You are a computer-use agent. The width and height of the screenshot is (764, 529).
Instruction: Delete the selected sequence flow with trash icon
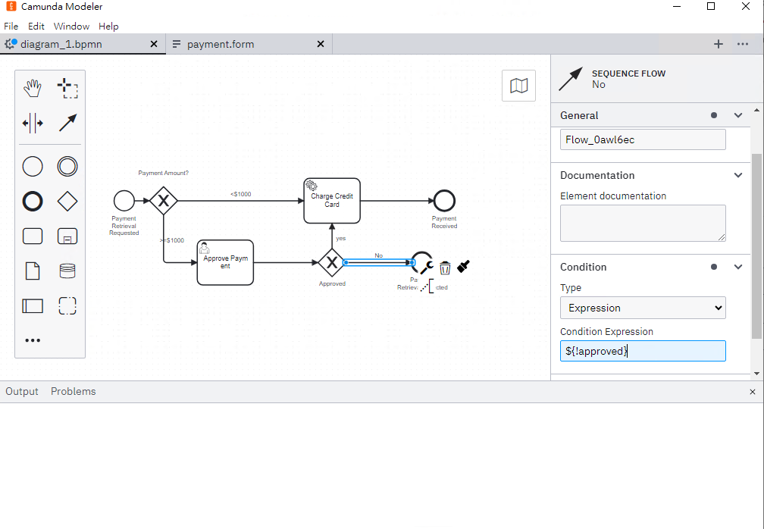[445, 268]
